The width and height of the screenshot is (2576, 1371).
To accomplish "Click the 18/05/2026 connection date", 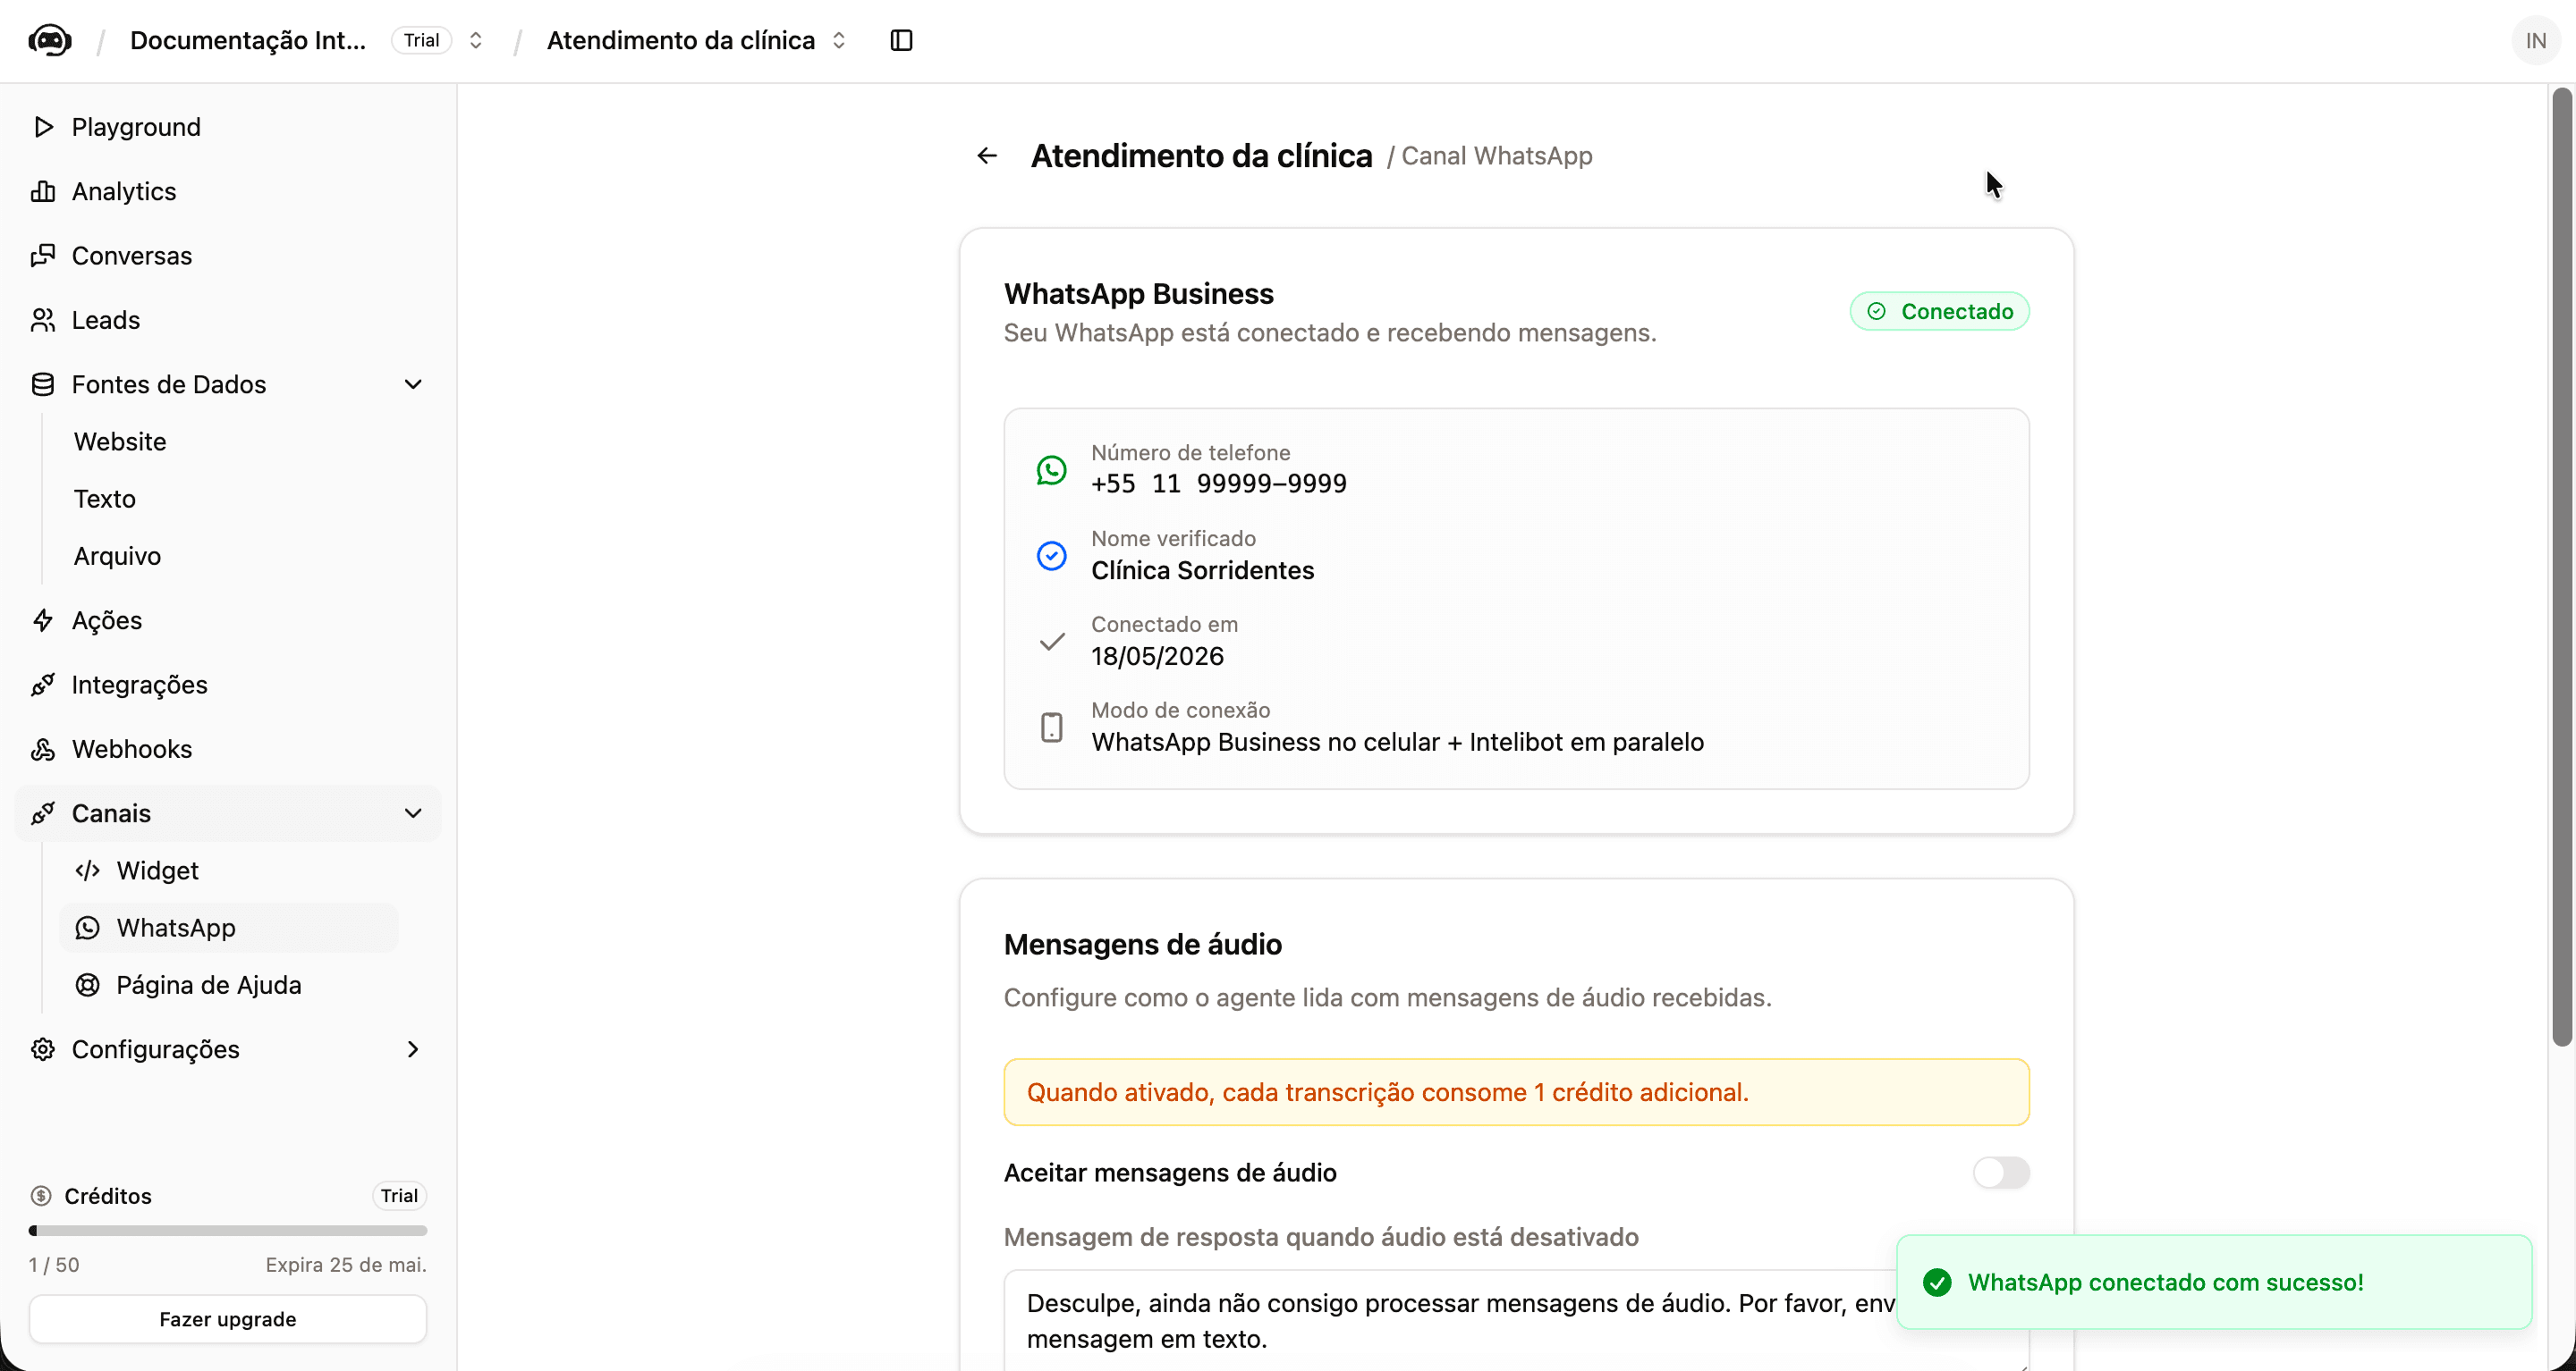I will click(1157, 657).
